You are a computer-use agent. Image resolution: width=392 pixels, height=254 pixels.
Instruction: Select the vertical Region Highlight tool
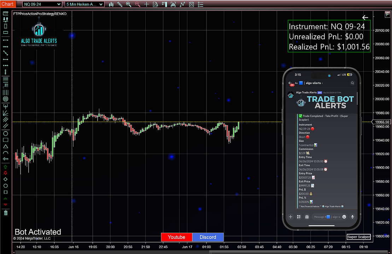click(6, 26)
